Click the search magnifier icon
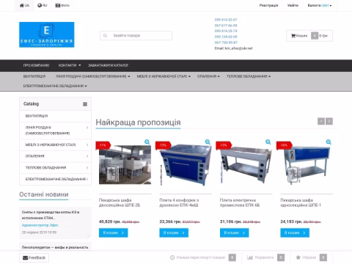 coord(105,36)
